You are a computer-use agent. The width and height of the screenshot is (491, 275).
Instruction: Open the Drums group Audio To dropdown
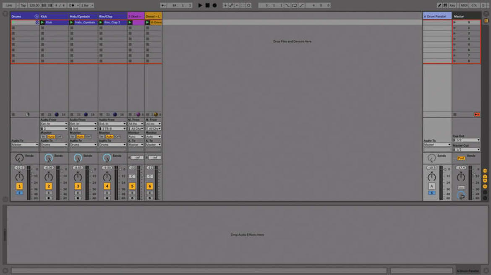(x=25, y=145)
